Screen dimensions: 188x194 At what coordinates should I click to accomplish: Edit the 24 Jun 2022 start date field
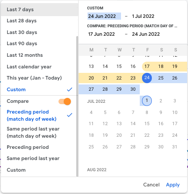[104, 16]
